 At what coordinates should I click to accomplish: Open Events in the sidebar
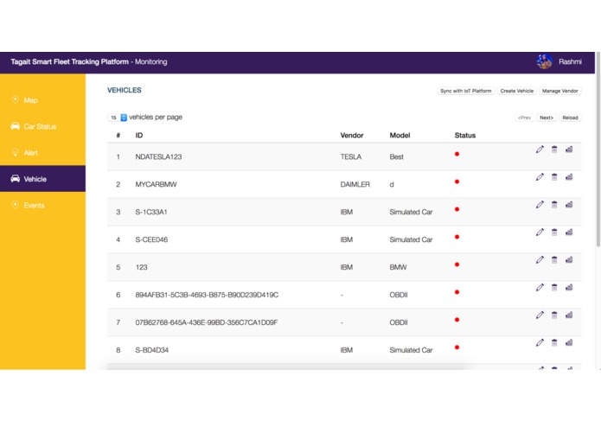(x=42, y=205)
